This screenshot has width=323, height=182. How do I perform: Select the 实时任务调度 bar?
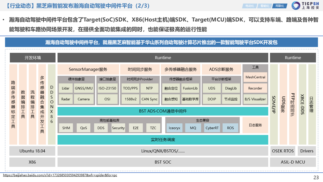[163, 140]
